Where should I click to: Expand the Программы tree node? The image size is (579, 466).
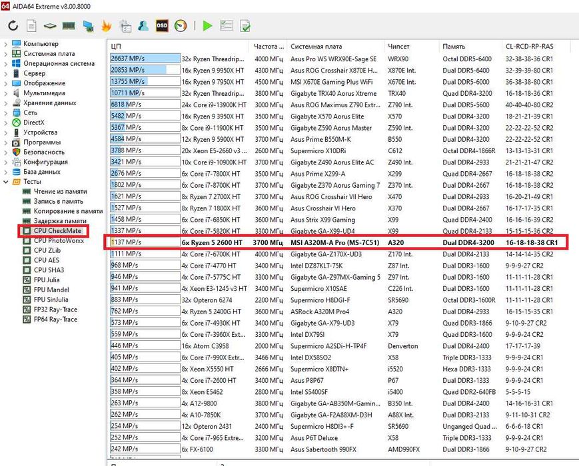click(x=5, y=142)
